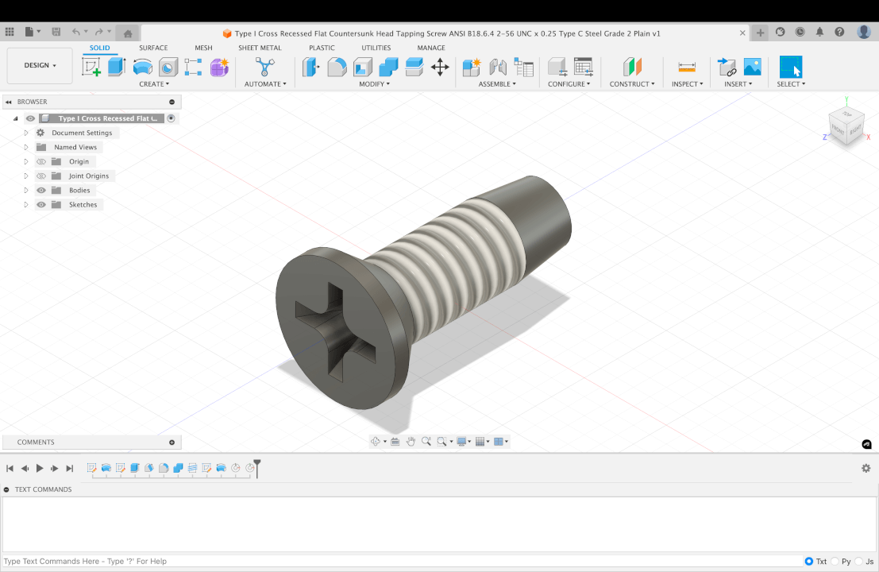Expand the Document Settings item

[x=25, y=133]
